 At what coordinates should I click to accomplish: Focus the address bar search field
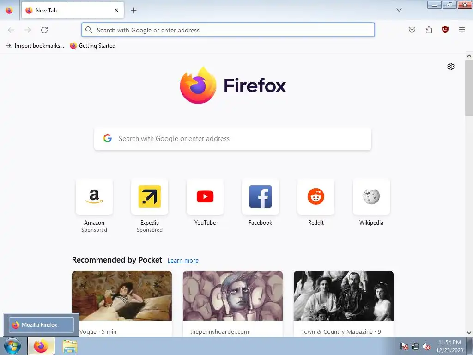coord(228,30)
